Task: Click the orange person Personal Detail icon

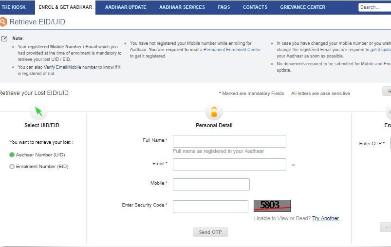Action: pyautogui.click(x=214, y=112)
